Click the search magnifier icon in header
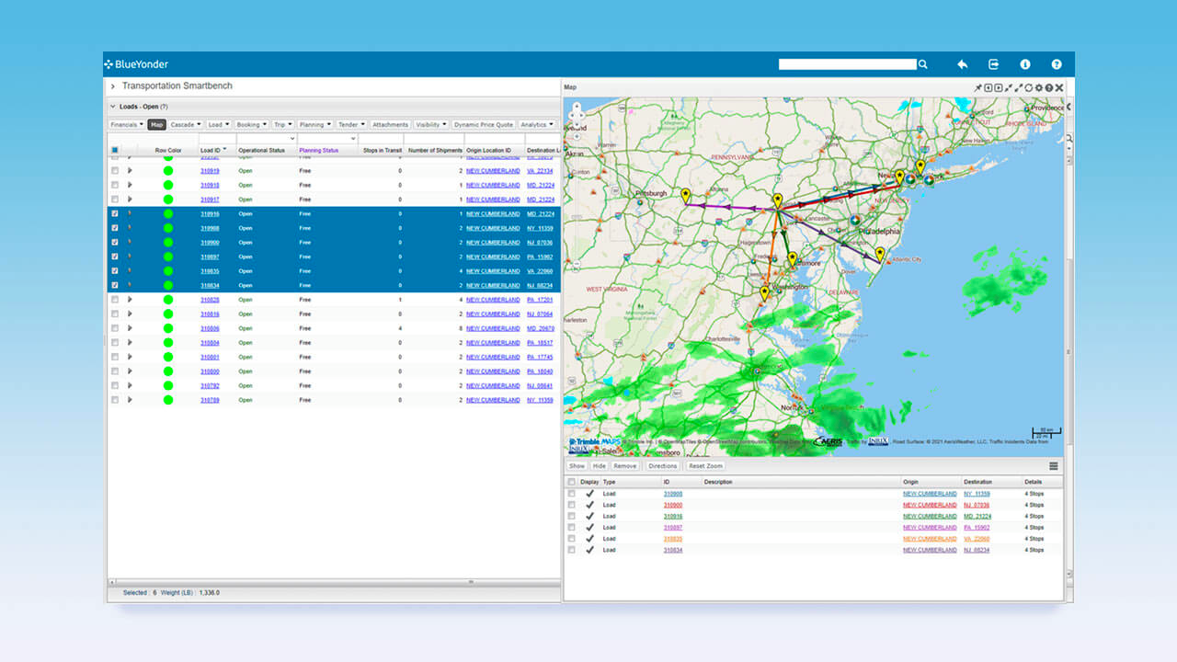The image size is (1177, 662). (923, 64)
